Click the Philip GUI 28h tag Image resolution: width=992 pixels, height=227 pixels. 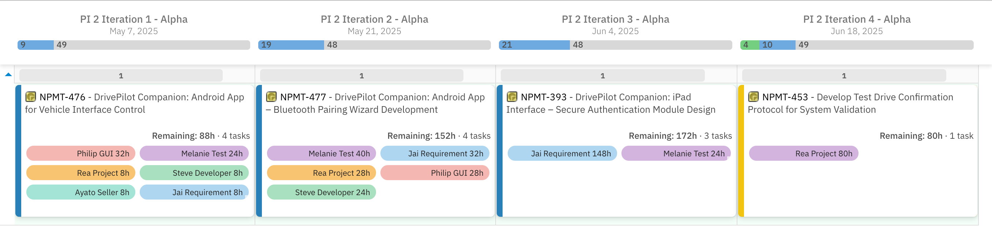point(435,173)
